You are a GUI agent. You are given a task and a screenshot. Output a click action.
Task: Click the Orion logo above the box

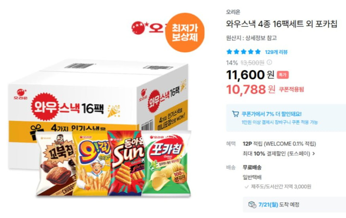click(149, 28)
